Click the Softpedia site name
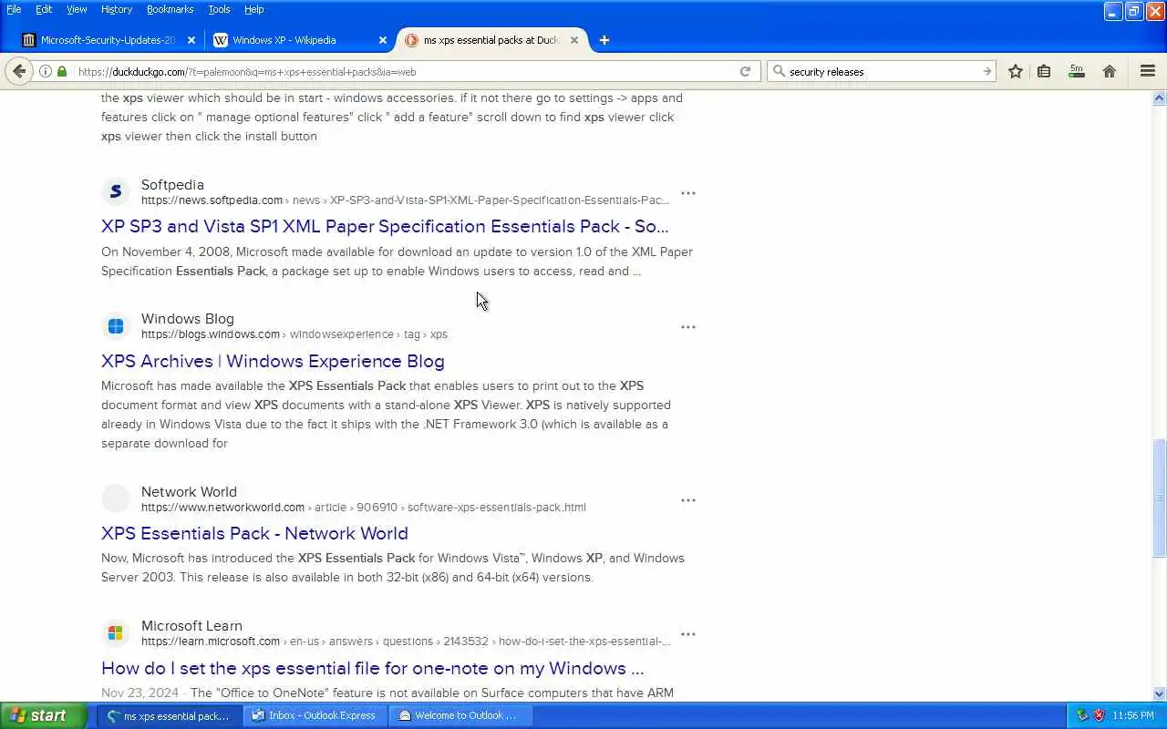 click(172, 185)
